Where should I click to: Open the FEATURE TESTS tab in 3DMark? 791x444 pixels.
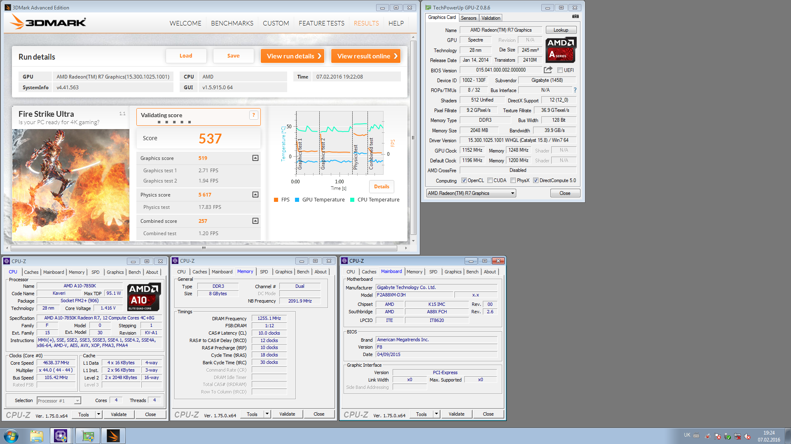tap(321, 23)
